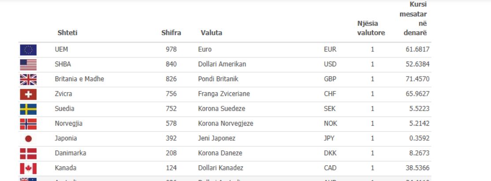
Task: Click the Shteti column header
Action: point(67,33)
